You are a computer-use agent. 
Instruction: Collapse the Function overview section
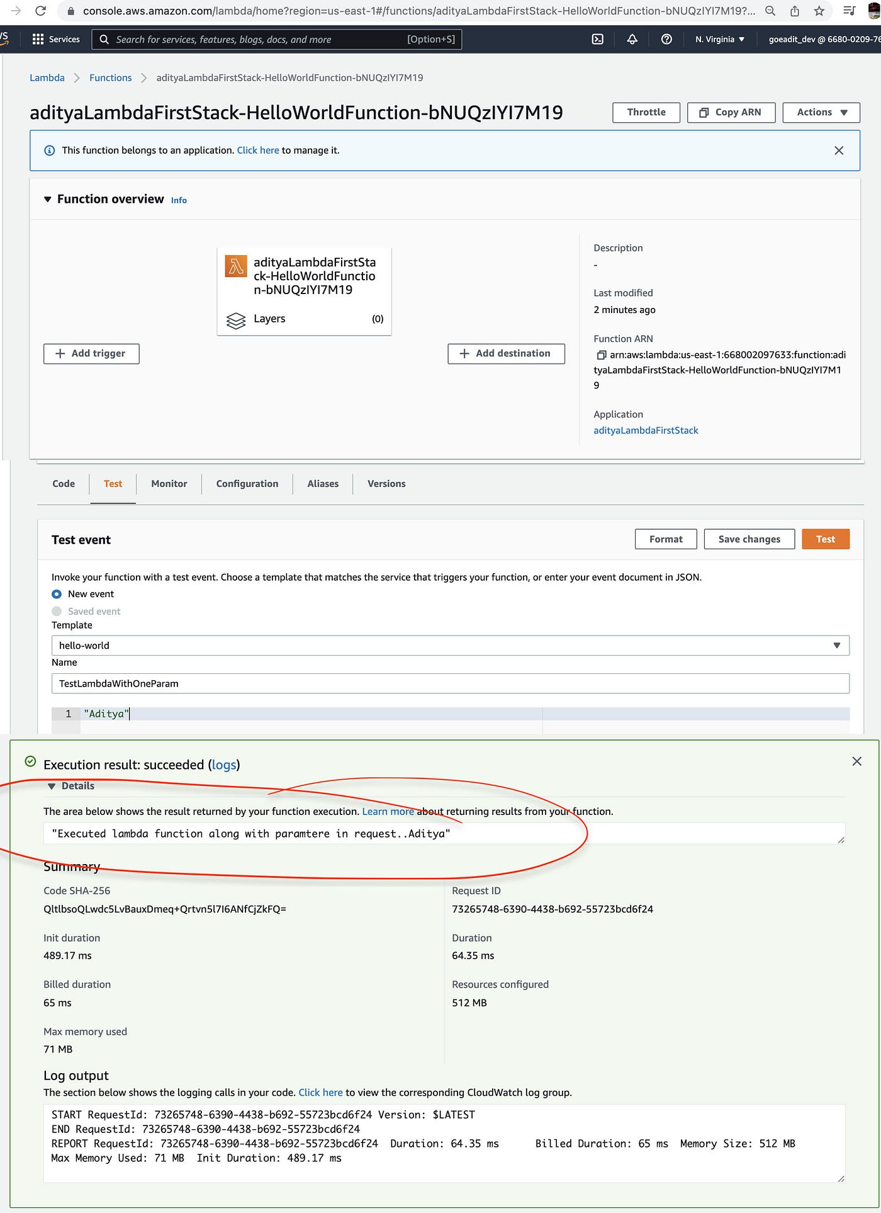pyautogui.click(x=47, y=199)
